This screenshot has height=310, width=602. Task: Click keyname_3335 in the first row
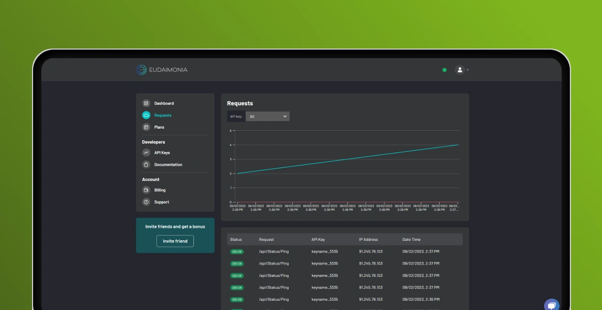pos(324,251)
